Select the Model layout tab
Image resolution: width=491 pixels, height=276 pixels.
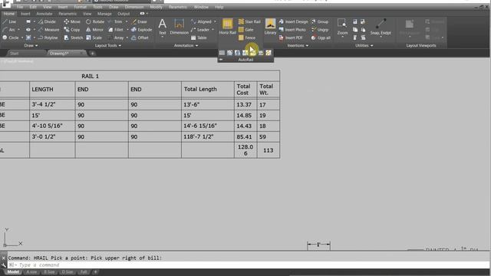click(x=13, y=272)
